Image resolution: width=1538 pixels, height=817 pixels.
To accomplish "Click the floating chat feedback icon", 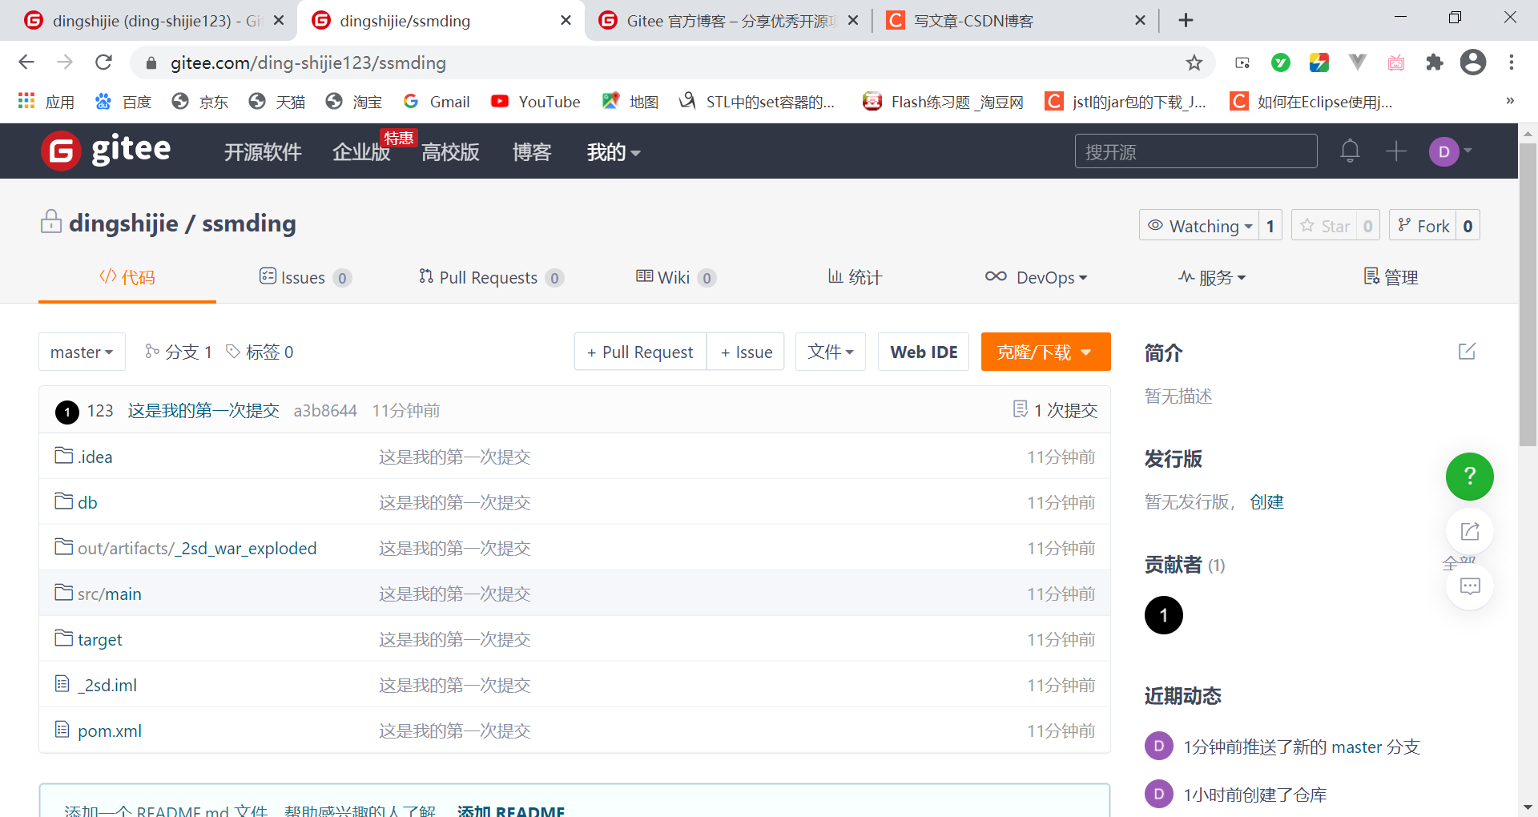I will [1469, 586].
